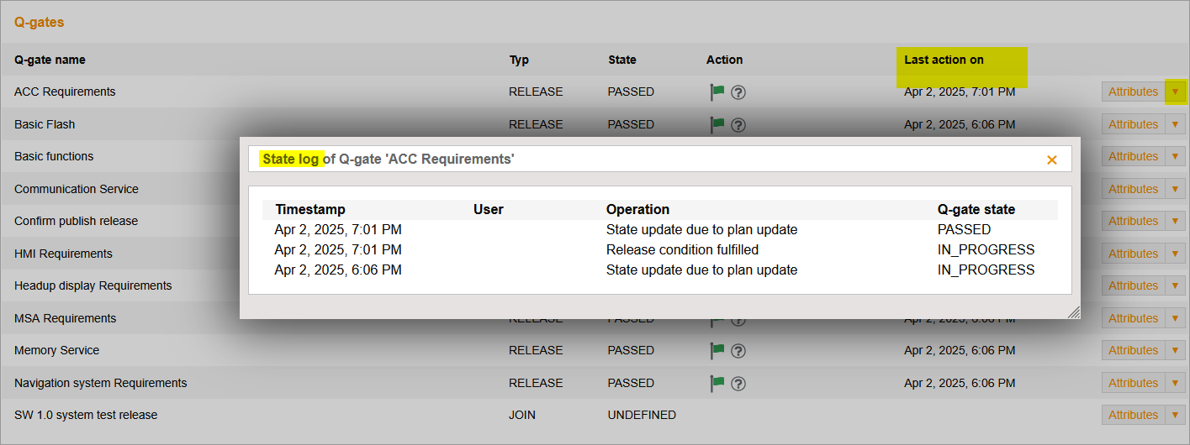Screen dimensions: 1190x445
Task: Open Attributes for Navigation system Requirements
Action: (x=1133, y=383)
